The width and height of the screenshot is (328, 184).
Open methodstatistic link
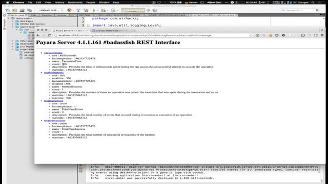tap(54, 73)
